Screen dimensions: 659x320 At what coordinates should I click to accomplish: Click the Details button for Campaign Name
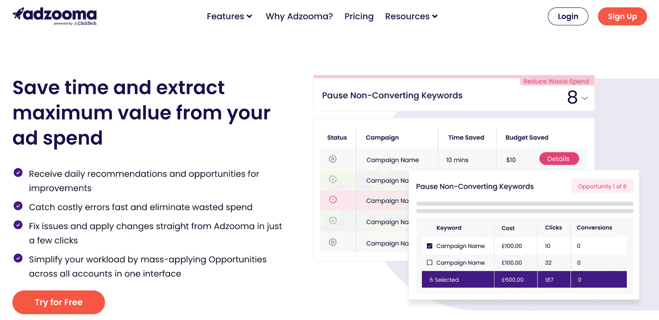click(x=559, y=159)
